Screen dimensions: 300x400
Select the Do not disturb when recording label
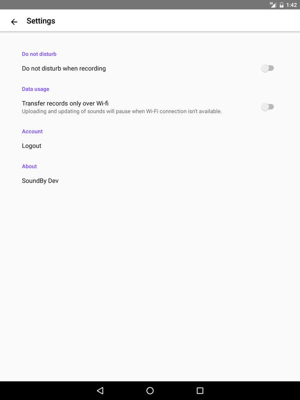64,68
